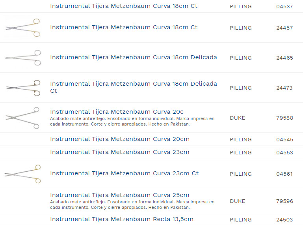
Task: Open the Tijera Metzenbaum Recta 13,5cm link
Action: pyautogui.click(x=122, y=219)
